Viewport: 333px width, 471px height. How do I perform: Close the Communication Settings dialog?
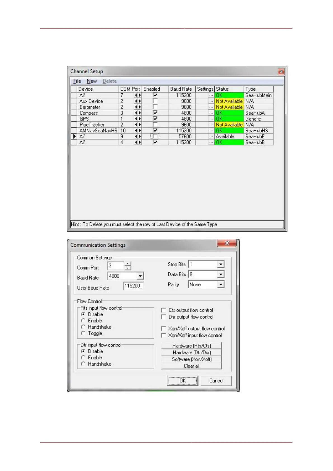(227, 243)
